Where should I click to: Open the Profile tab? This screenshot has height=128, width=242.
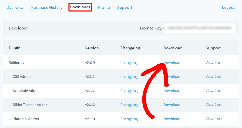104,8
